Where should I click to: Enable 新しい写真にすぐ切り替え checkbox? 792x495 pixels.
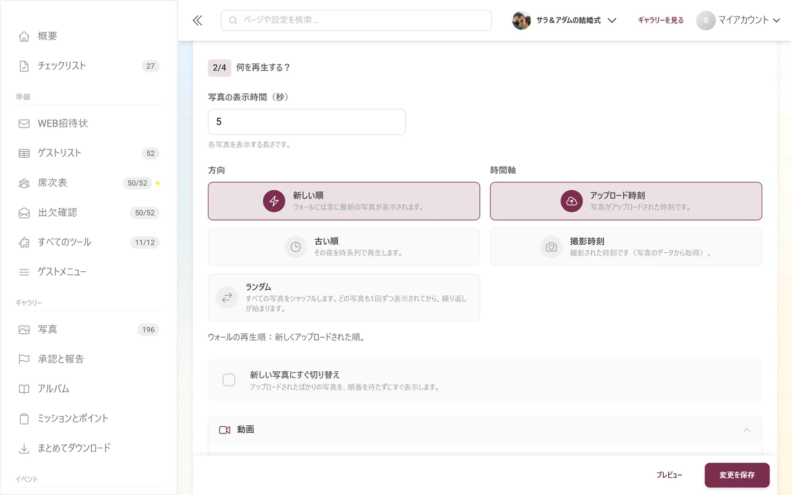229,380
